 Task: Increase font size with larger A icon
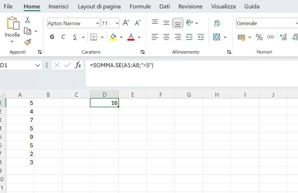tap(126, 23)
